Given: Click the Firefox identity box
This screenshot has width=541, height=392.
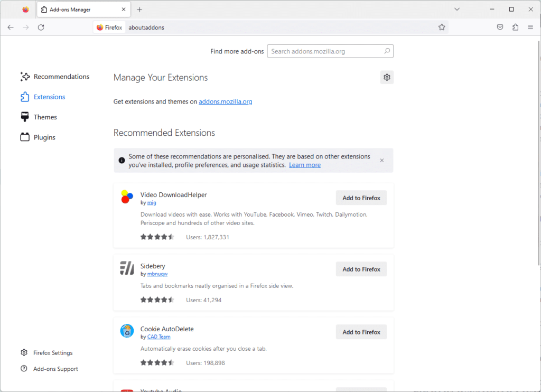Looking at the screenshot, I should pyautogui.click(x=109, y=27).
